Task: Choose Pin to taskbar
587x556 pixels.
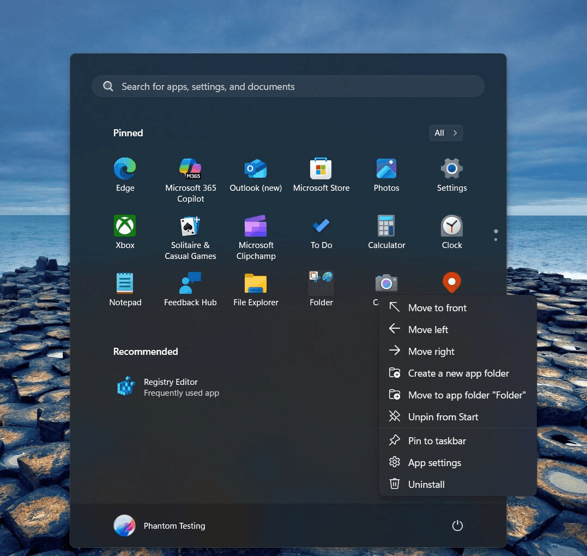Action: tap(457, 440)
